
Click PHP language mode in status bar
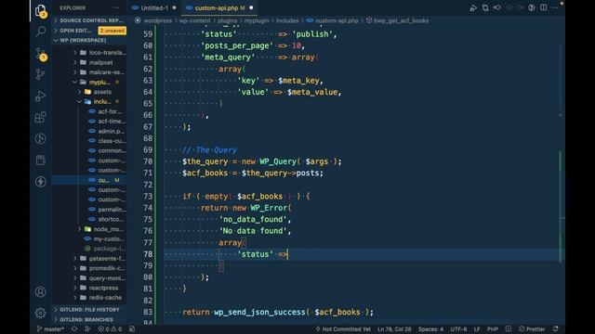coord(493,329)
